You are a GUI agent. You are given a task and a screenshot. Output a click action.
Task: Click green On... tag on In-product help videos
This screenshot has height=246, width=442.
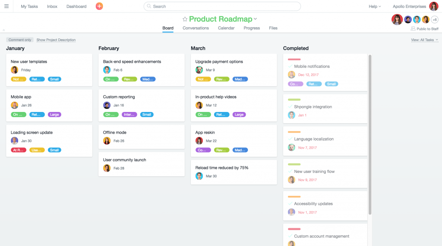click(x=203, y=115)
